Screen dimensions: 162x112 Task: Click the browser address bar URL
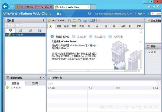(26, 7)
